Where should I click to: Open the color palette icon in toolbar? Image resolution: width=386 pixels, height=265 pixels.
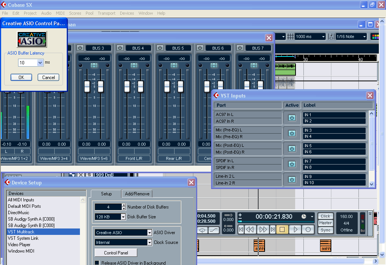[x=375, y=37]
